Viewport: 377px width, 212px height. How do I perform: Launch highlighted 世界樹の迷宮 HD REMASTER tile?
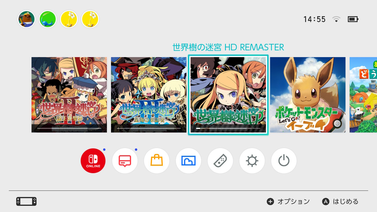(228, 95)
